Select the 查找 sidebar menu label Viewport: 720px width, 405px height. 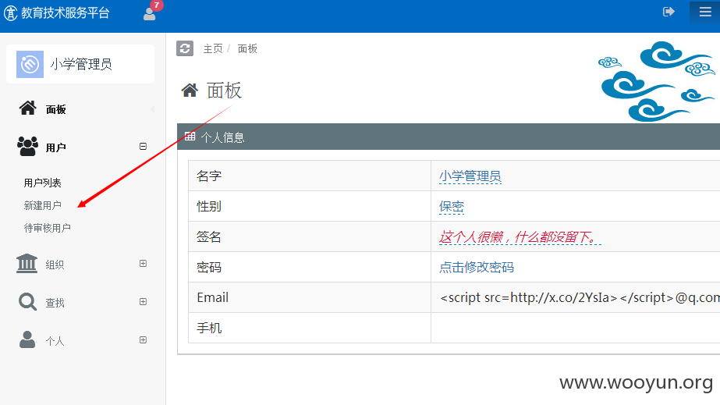point(55,303)
